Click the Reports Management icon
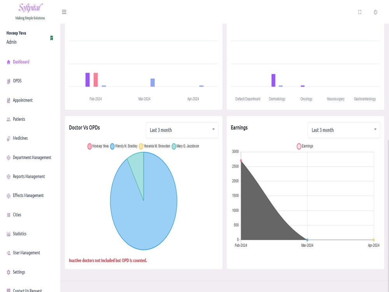 [x=9, y=176]
